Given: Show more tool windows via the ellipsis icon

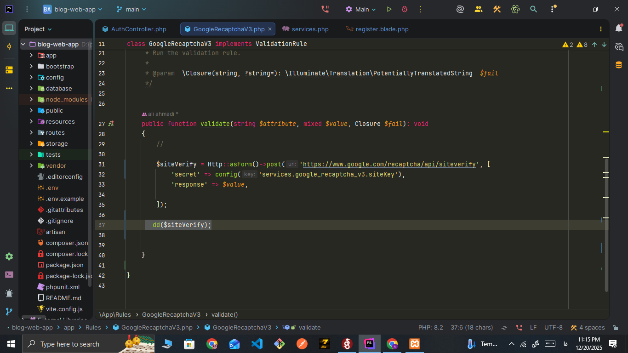Looking at the screenshot, I should [x=9, y=88].
